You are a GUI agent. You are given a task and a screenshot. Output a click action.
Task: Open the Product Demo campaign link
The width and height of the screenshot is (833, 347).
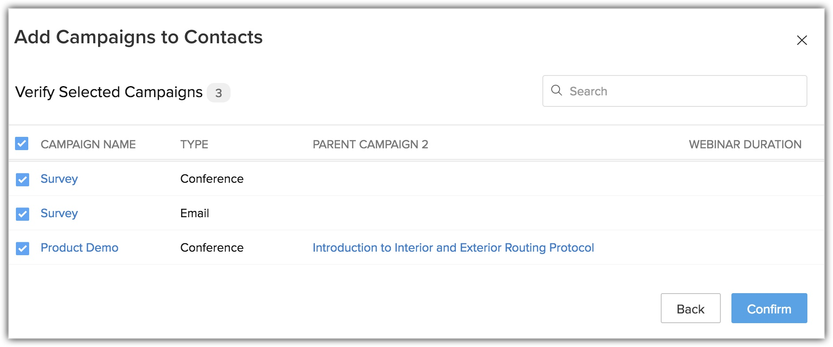(80, 248)
